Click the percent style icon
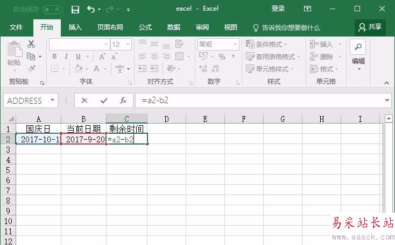The image size is (395, 245). pos(222,56)
